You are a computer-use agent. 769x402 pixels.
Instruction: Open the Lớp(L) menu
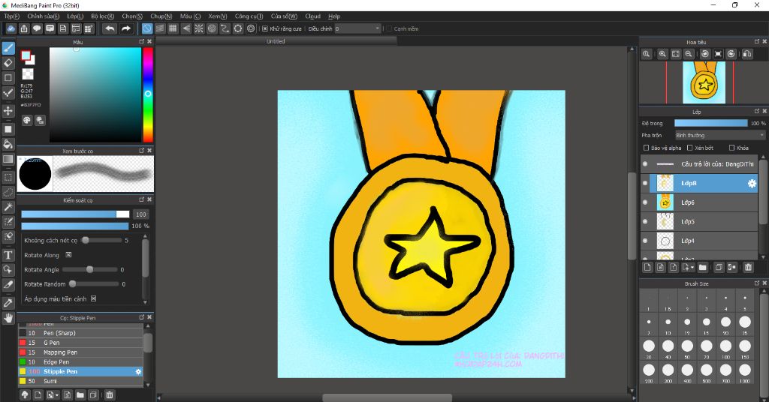pyautogui.click(x=75, y=16)
